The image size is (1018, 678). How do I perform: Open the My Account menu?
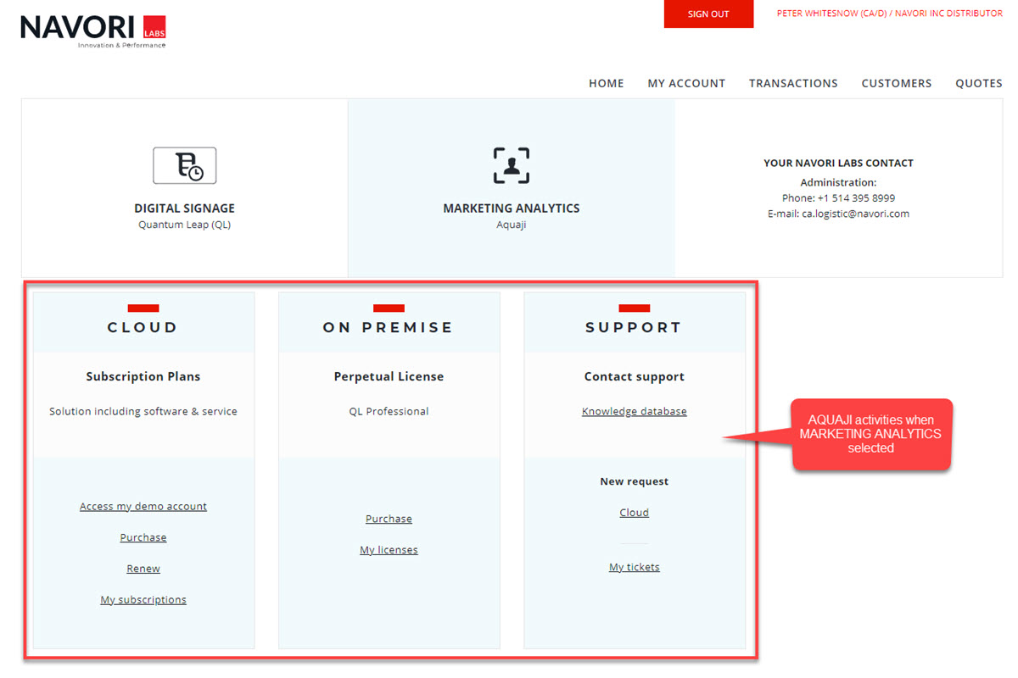pyautogui.click(x=686, y=83)
